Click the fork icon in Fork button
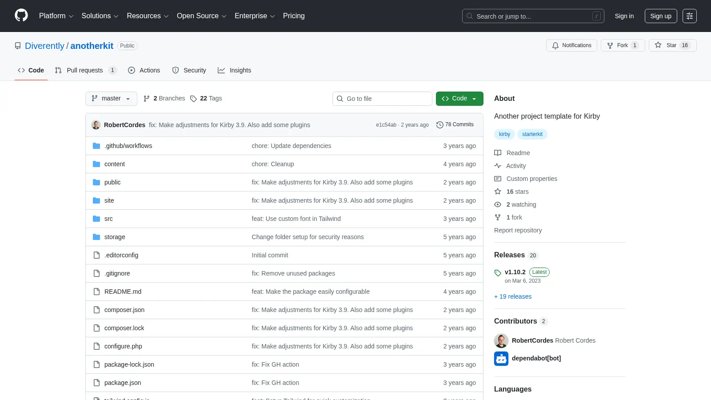Image resolution: width=711 pixels, height=400 pixels. pyautogui.click(x=610, y=45)
